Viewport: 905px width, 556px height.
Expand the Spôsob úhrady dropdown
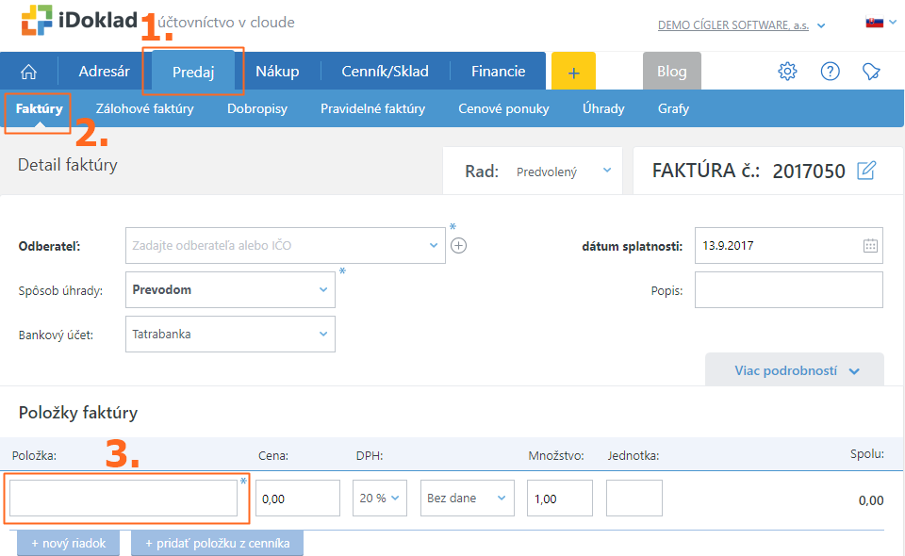coord(230,290)
